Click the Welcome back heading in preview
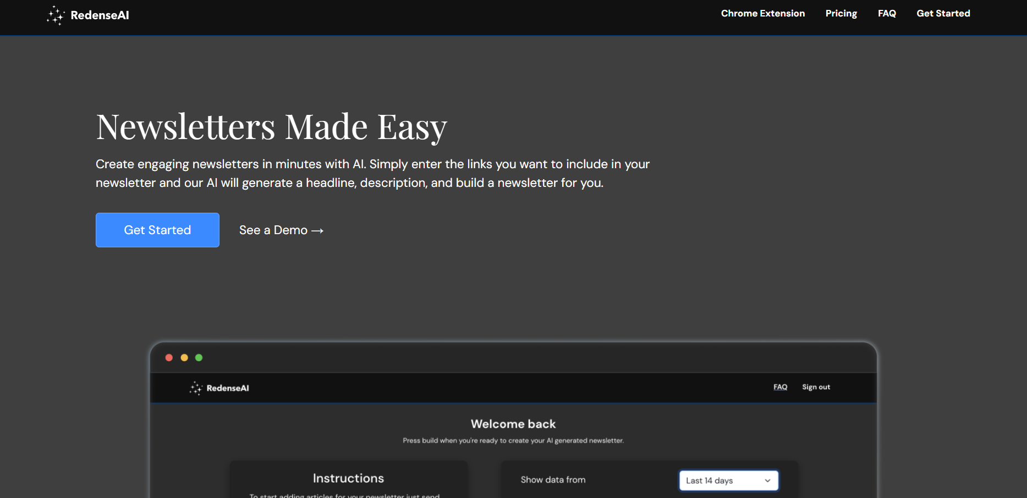The image size is (1027, 498). click(513, 424)
